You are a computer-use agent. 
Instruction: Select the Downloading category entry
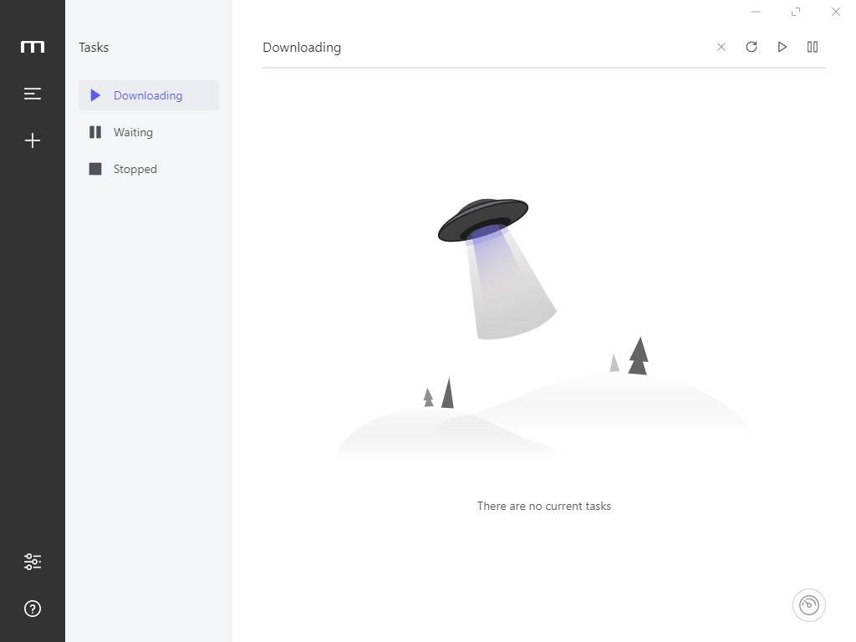[148, 95]
